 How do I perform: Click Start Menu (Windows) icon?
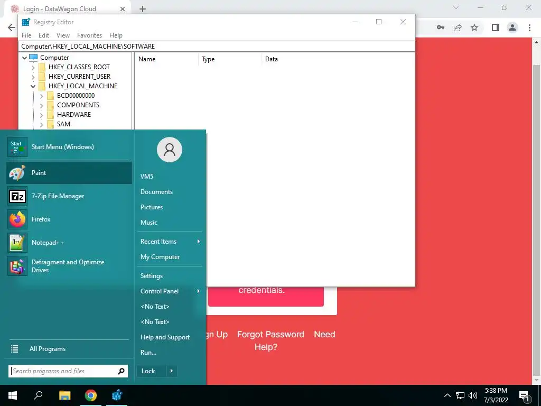pos(17,147)
